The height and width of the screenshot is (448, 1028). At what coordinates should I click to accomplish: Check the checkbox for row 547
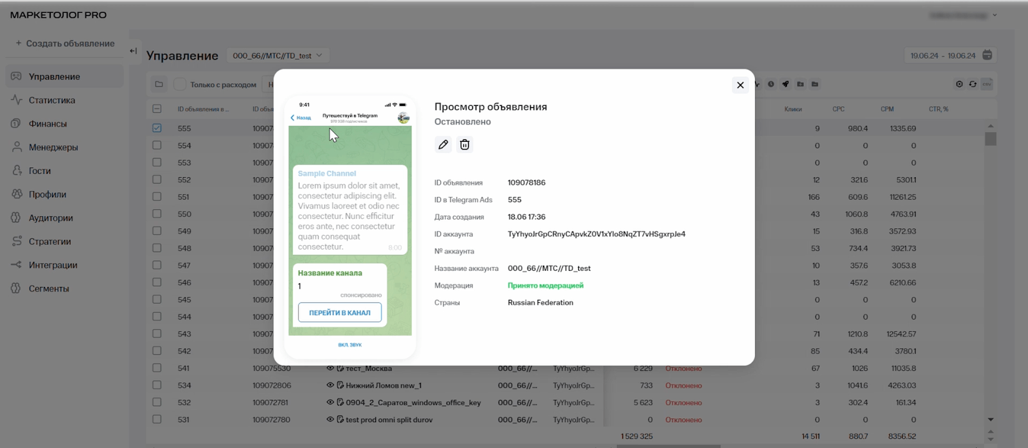click(x=157, y=265)
